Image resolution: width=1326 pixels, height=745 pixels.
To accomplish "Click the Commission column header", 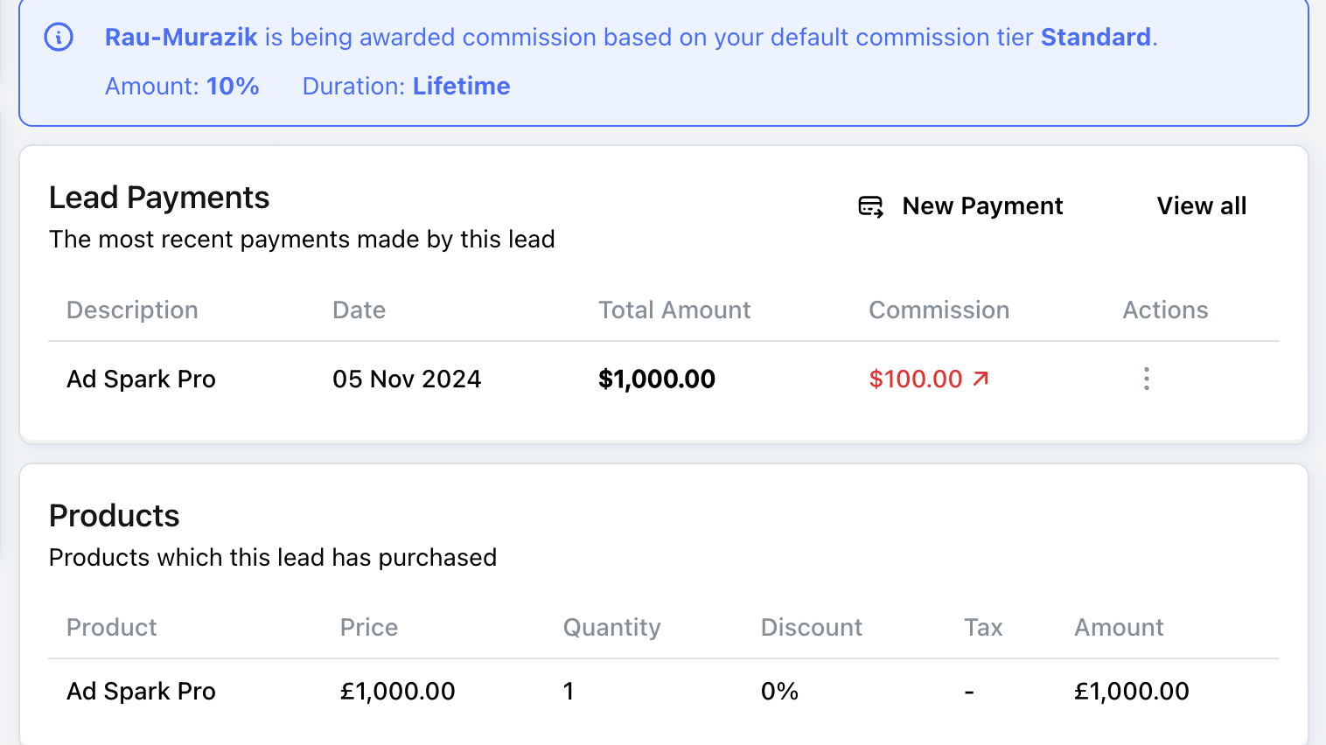I will pyautogui.click(x=939, y=310).
